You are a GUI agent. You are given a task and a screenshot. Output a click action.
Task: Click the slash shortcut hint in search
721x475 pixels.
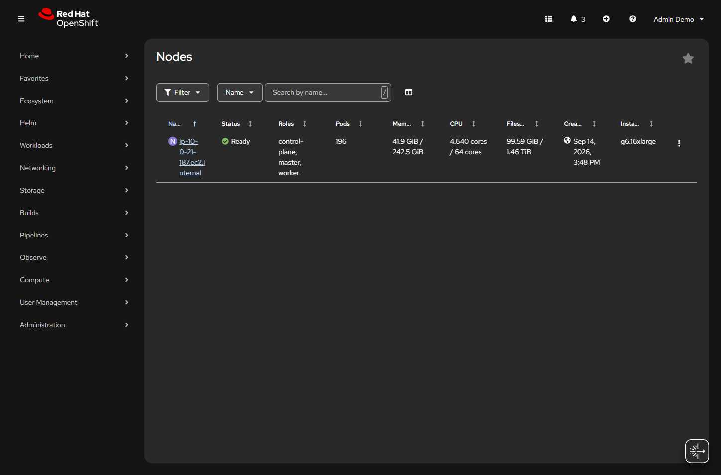pos(384,92)
